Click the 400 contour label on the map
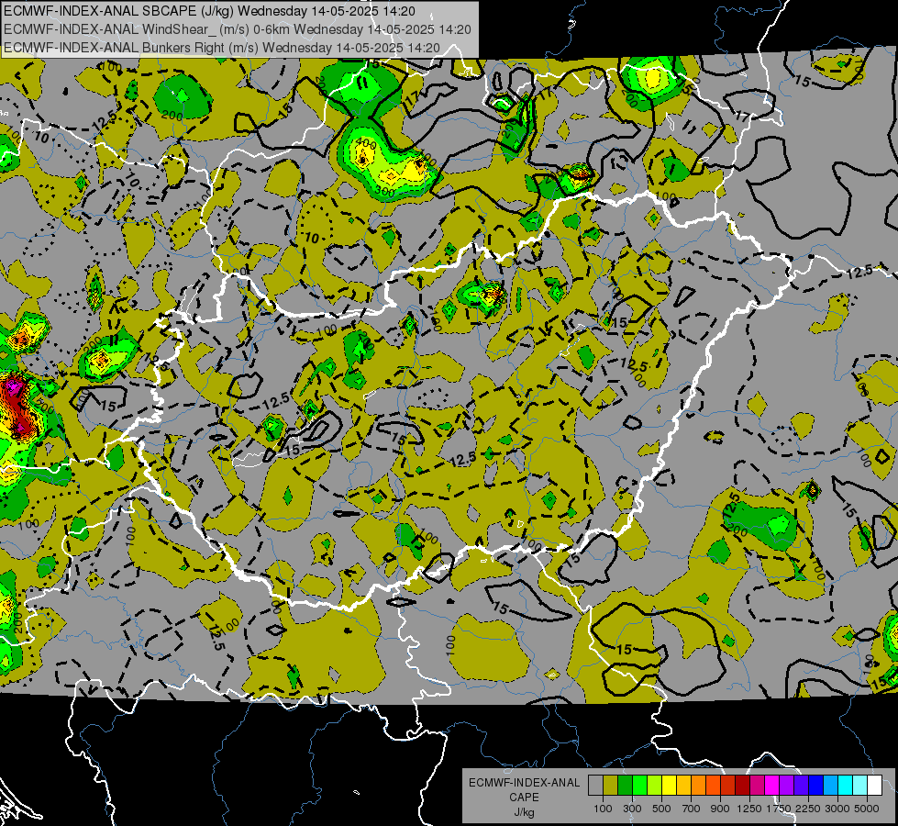The image size is (898, 826). [365, 144]
